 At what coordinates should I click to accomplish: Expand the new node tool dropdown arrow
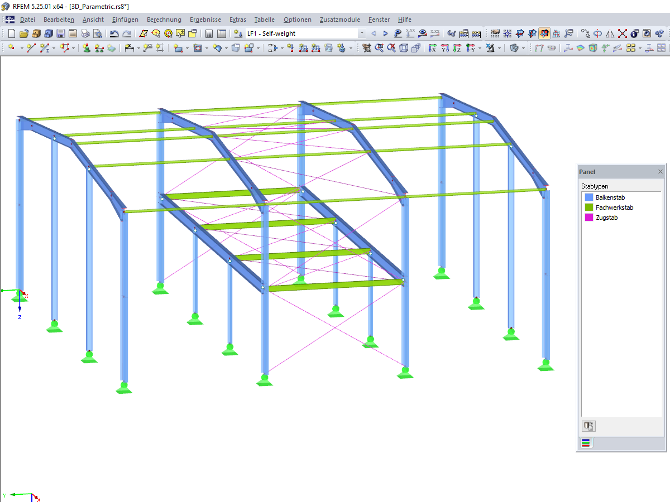pos(21,48)
